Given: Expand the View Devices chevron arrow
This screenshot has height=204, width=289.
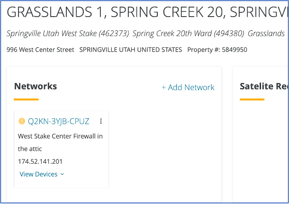Looking at the screenshot, I should click(63, 175).
